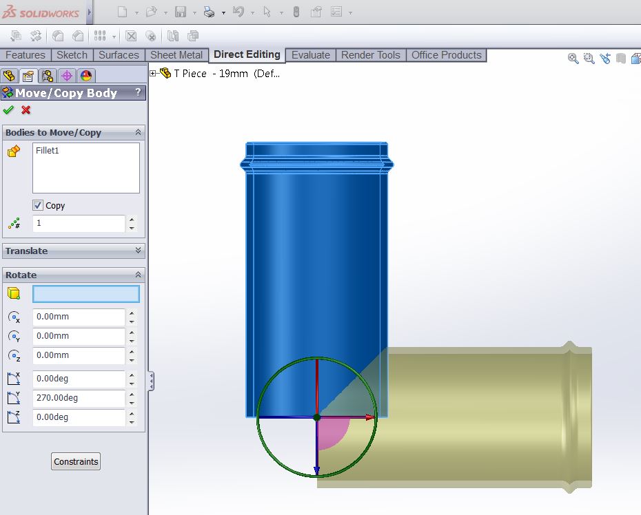Click the Y rotation angle field
The width and height of the screenshot is (641, 515).
[79, 398]
